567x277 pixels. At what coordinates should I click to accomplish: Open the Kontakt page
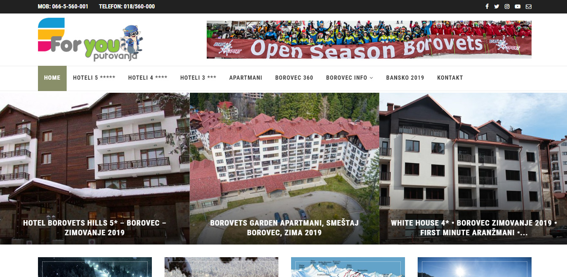(450, 78)
